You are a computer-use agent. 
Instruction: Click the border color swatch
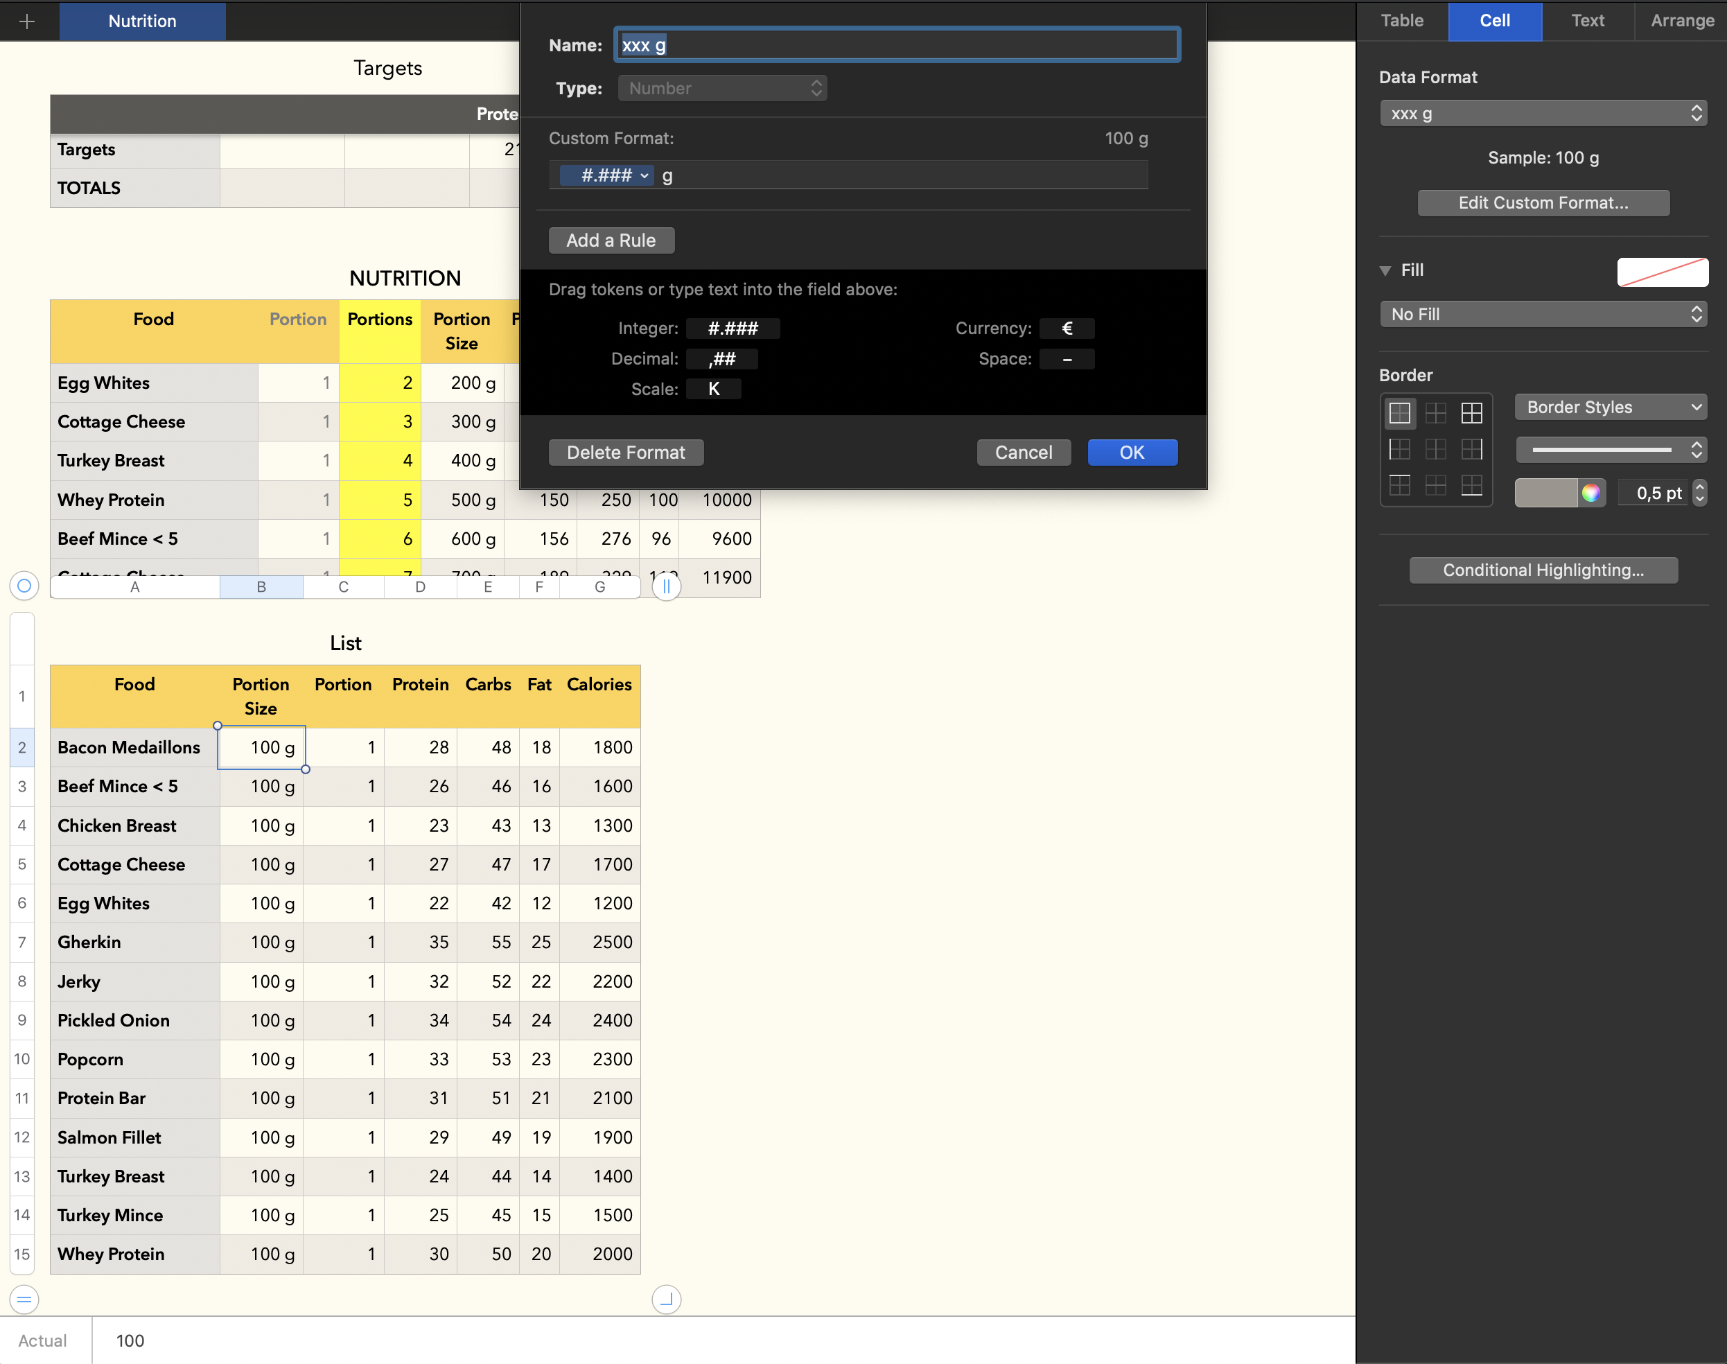(1545, 493)
